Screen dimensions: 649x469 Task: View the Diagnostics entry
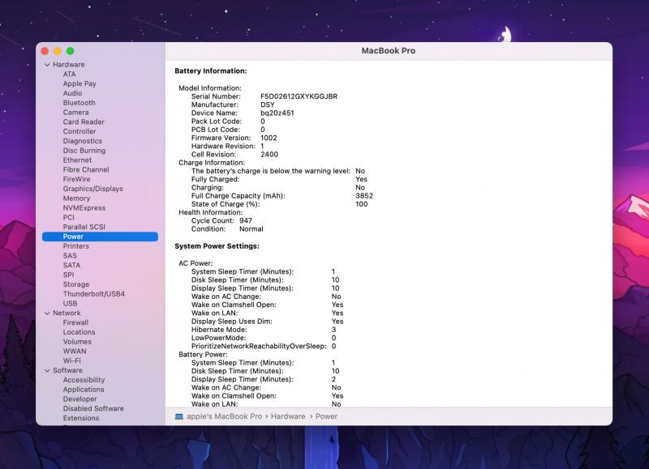pos(83,141)
